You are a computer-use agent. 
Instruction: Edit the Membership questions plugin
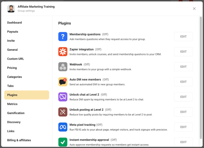(x=183, y=37)
